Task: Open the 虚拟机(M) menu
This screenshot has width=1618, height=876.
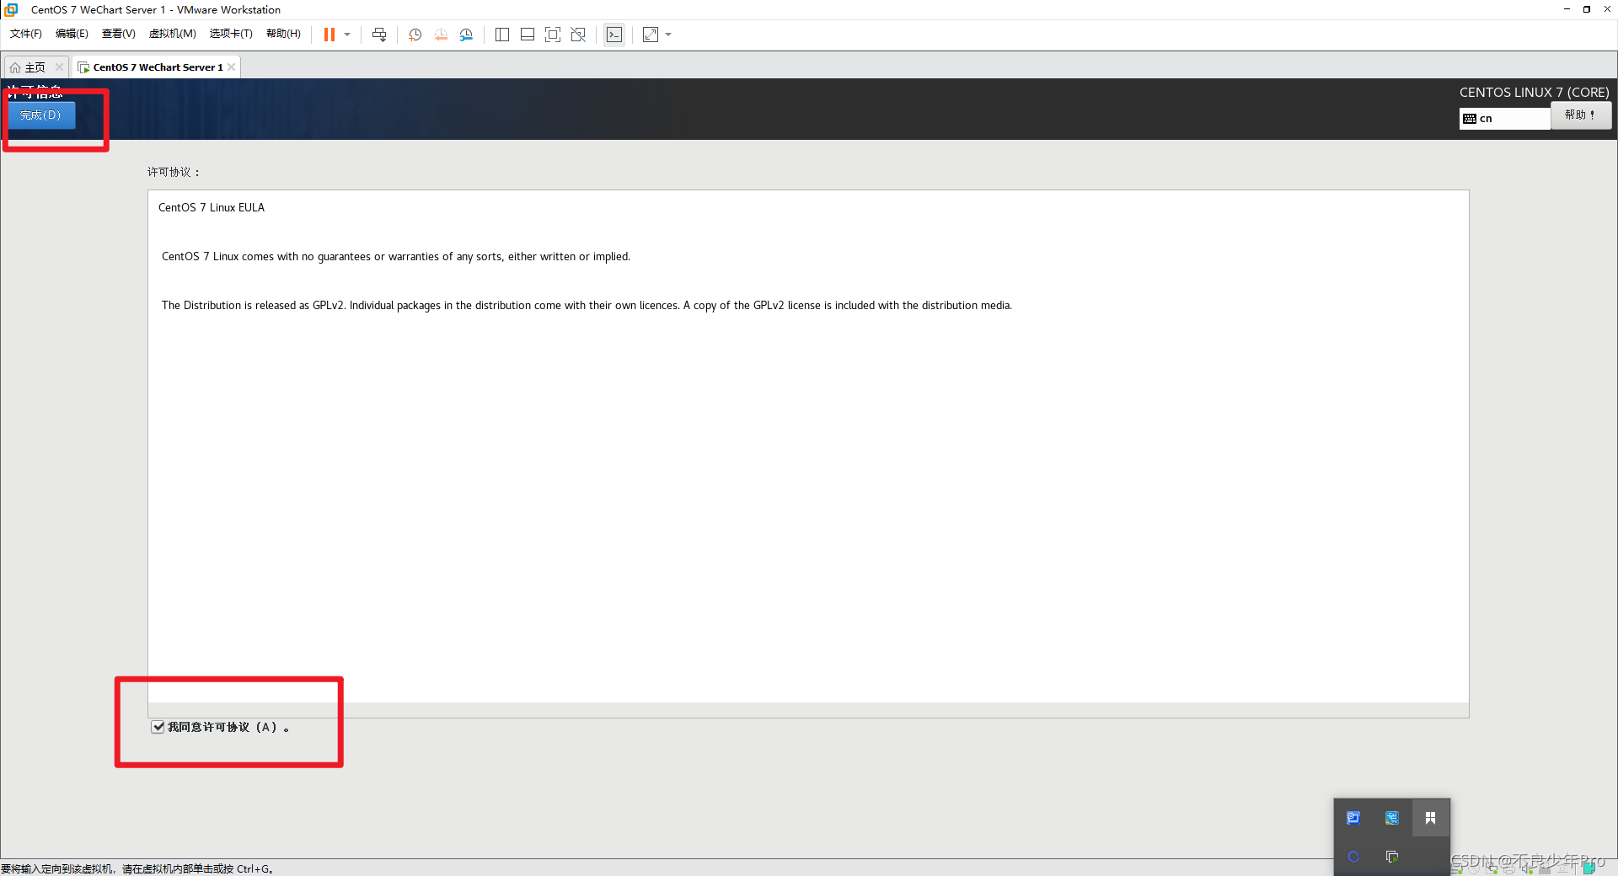Action: 173,34
